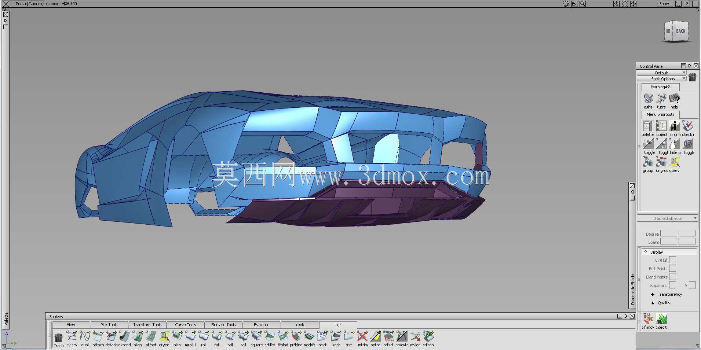Viewport: 701px width, 350px height.
Task: Click the group objects icon
Action: coord(648,162)
